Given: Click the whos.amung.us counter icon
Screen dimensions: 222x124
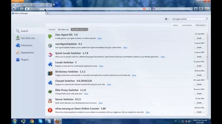Looking at the screenshot, I should tap(50, 110).
